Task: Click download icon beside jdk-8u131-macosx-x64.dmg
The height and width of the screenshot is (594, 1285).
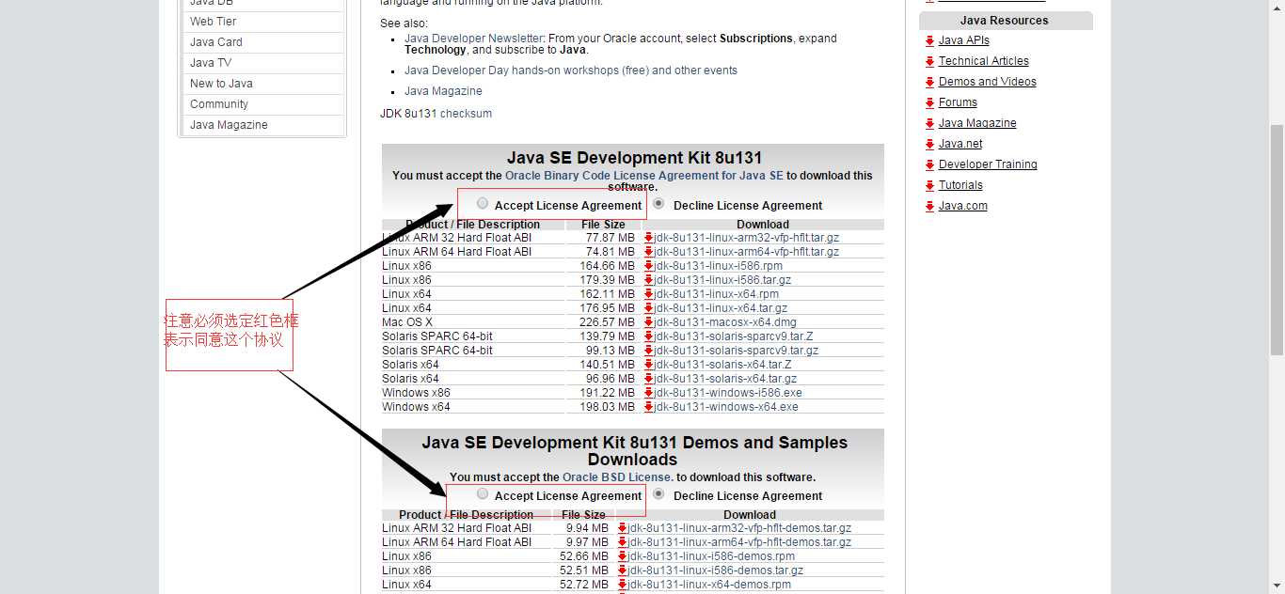Action: click(649, 322)
